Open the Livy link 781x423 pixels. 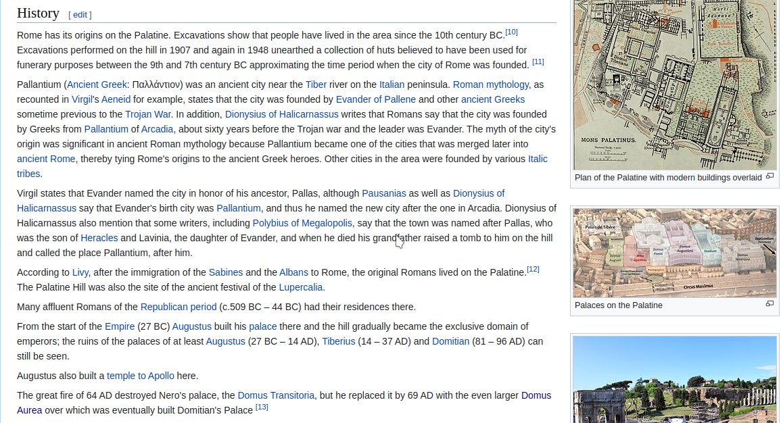pyautogui.click(x=80, y=273)
